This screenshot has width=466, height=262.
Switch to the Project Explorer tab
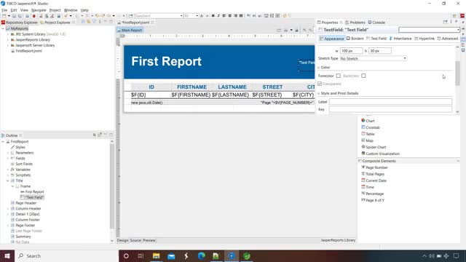click(x=55, y=23)
